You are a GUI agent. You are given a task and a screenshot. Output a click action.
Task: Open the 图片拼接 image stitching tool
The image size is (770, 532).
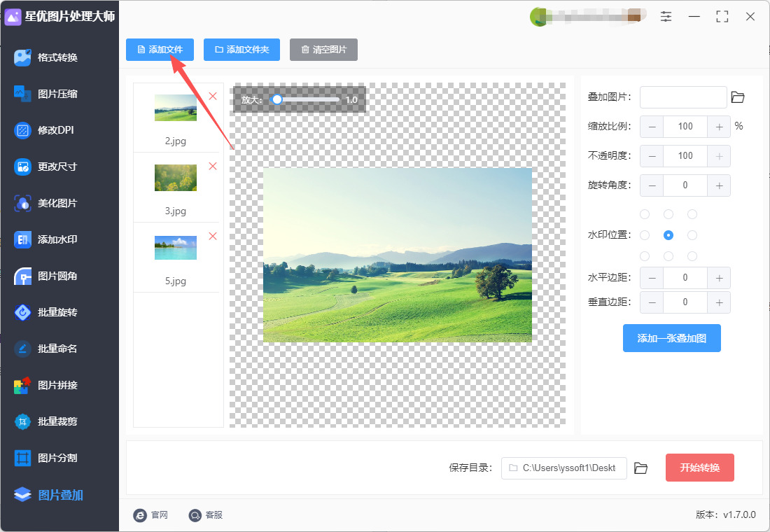[46, 385]
